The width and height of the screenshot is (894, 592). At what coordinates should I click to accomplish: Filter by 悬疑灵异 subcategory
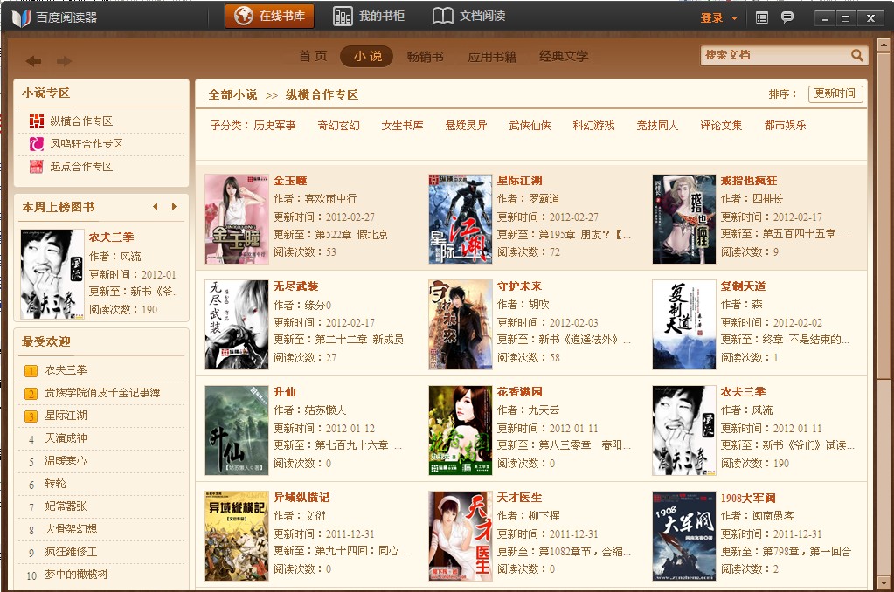coord(467,126)
